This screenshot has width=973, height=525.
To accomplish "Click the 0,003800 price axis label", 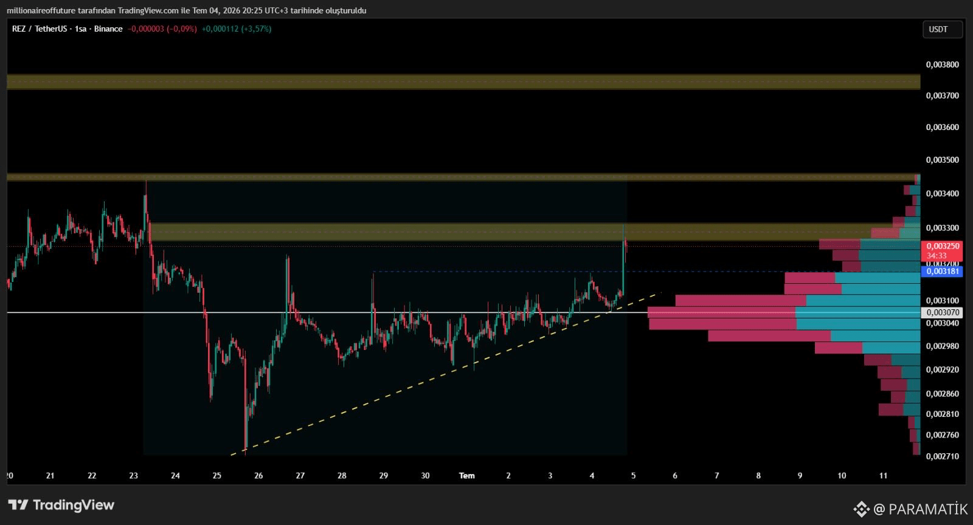I will tap(942, 64).
